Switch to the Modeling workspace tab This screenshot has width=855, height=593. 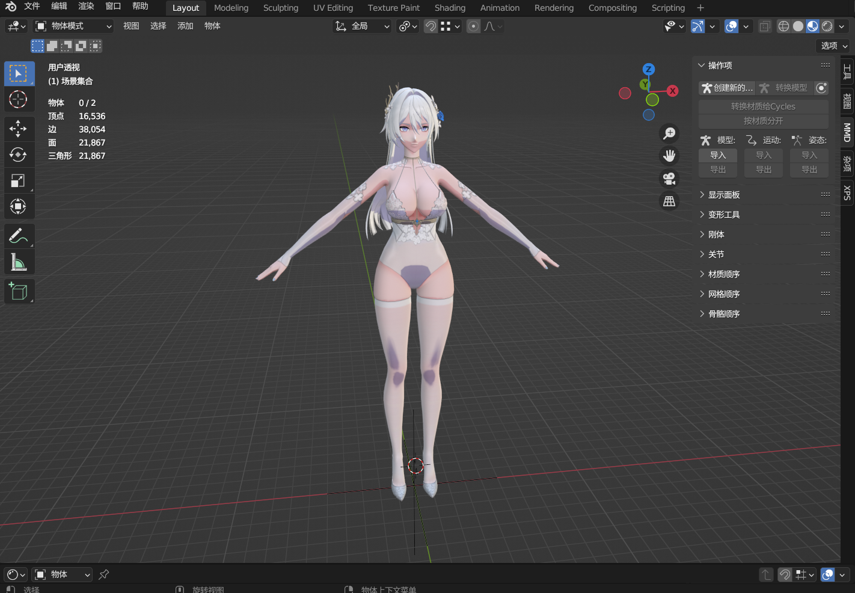(231, 8)
